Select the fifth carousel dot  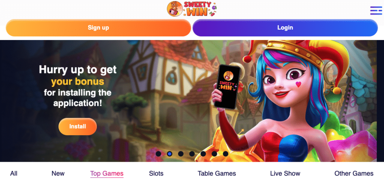pyautogui.click(x=203, y=154)
